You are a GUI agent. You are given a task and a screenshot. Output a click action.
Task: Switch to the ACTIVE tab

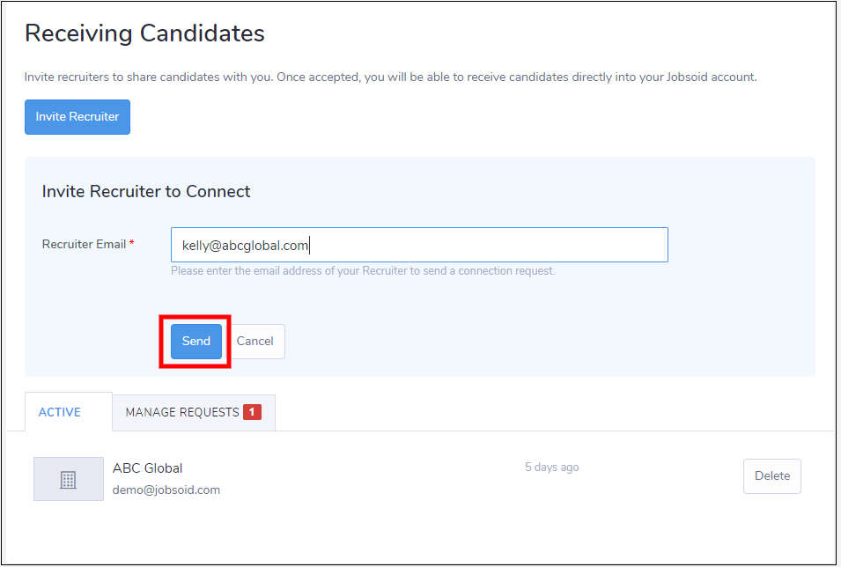60,412
